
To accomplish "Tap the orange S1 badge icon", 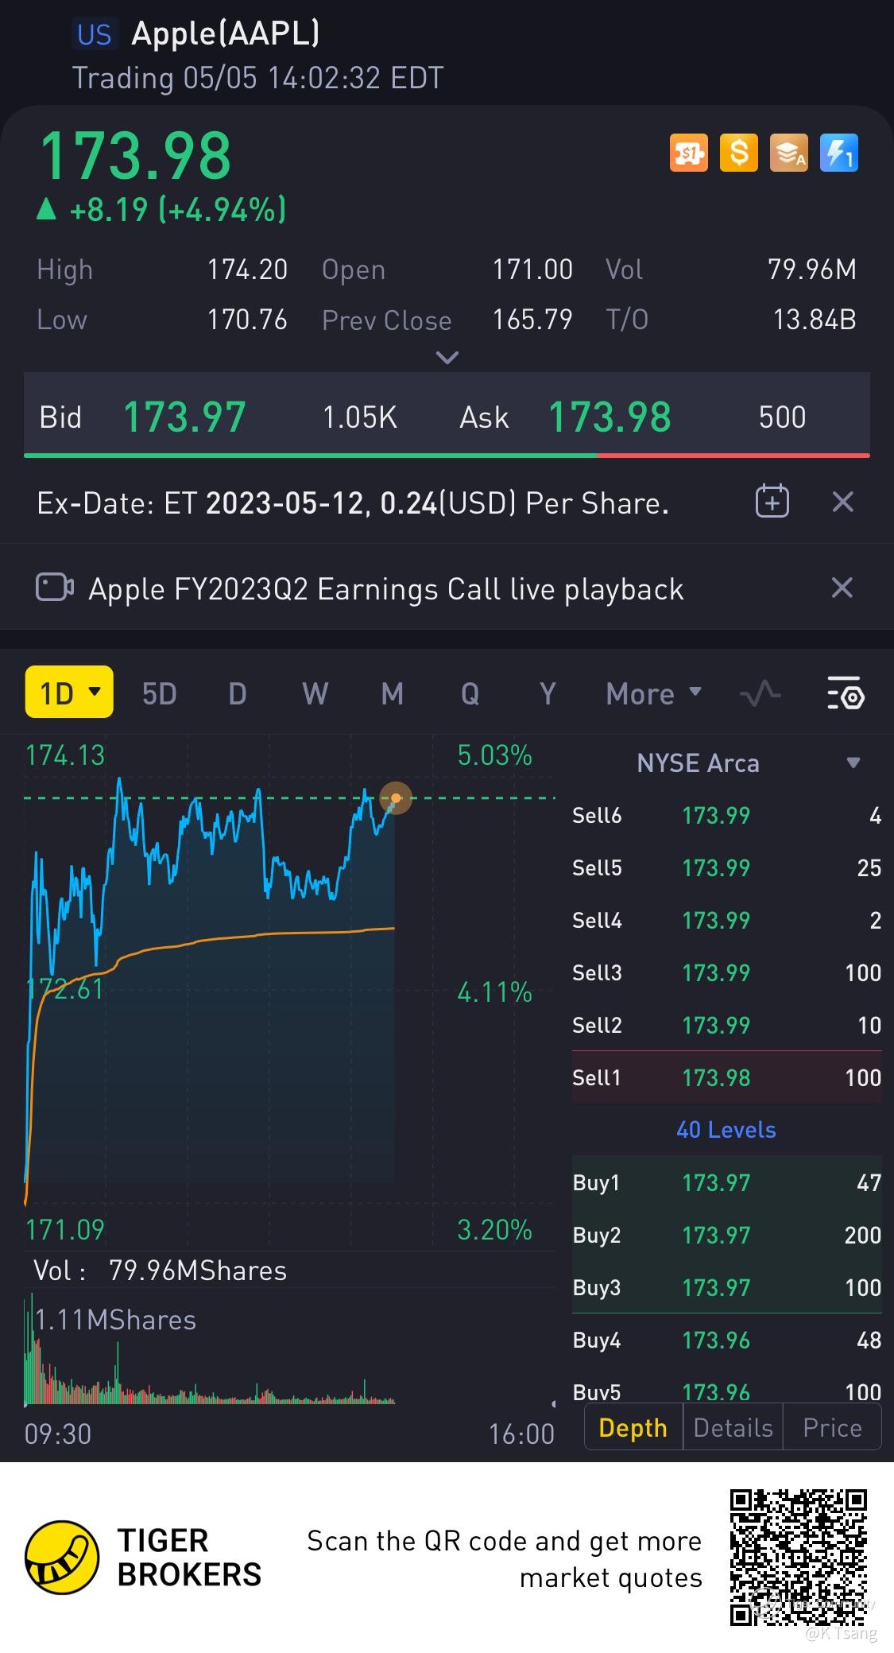I will tap(688, 153).
